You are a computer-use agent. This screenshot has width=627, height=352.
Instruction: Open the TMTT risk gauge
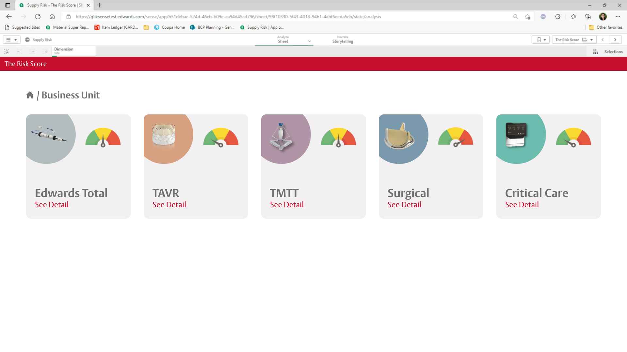click(x=338, y=138)
